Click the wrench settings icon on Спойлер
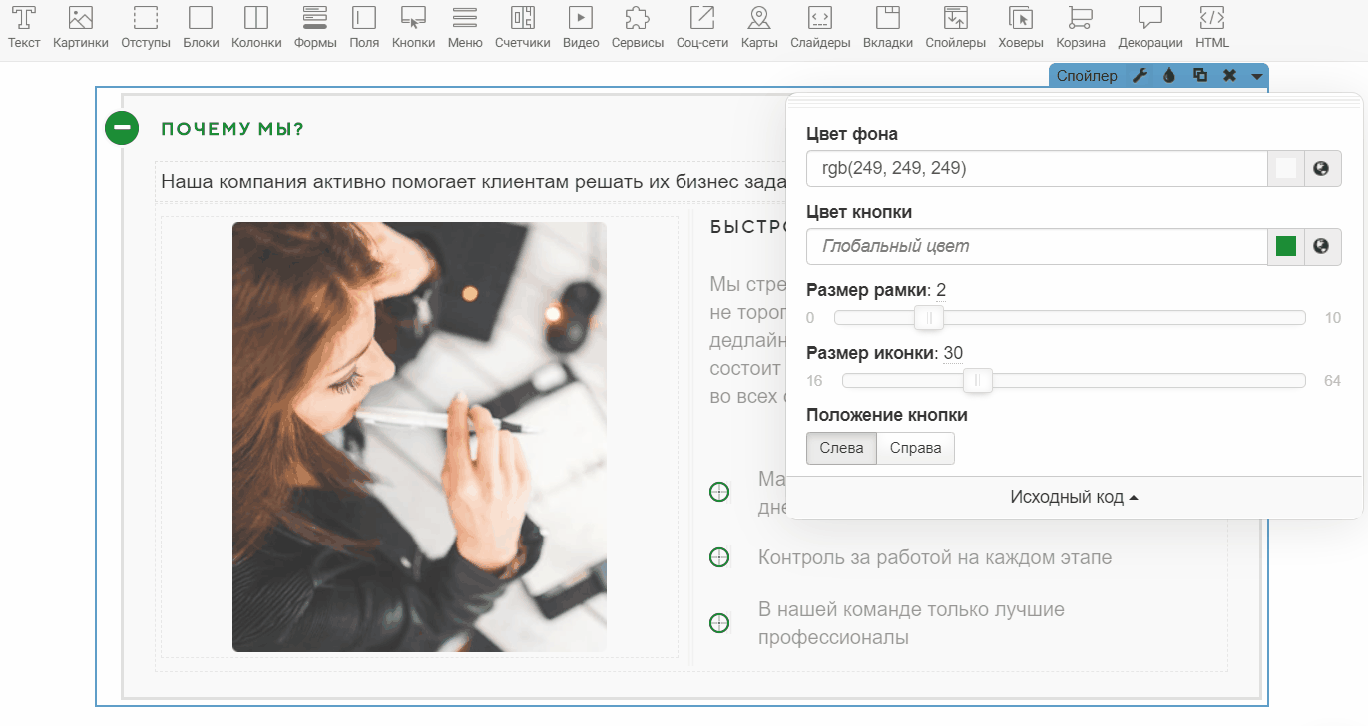Viewport: 1368px width, 726px height. point(1140,76)
